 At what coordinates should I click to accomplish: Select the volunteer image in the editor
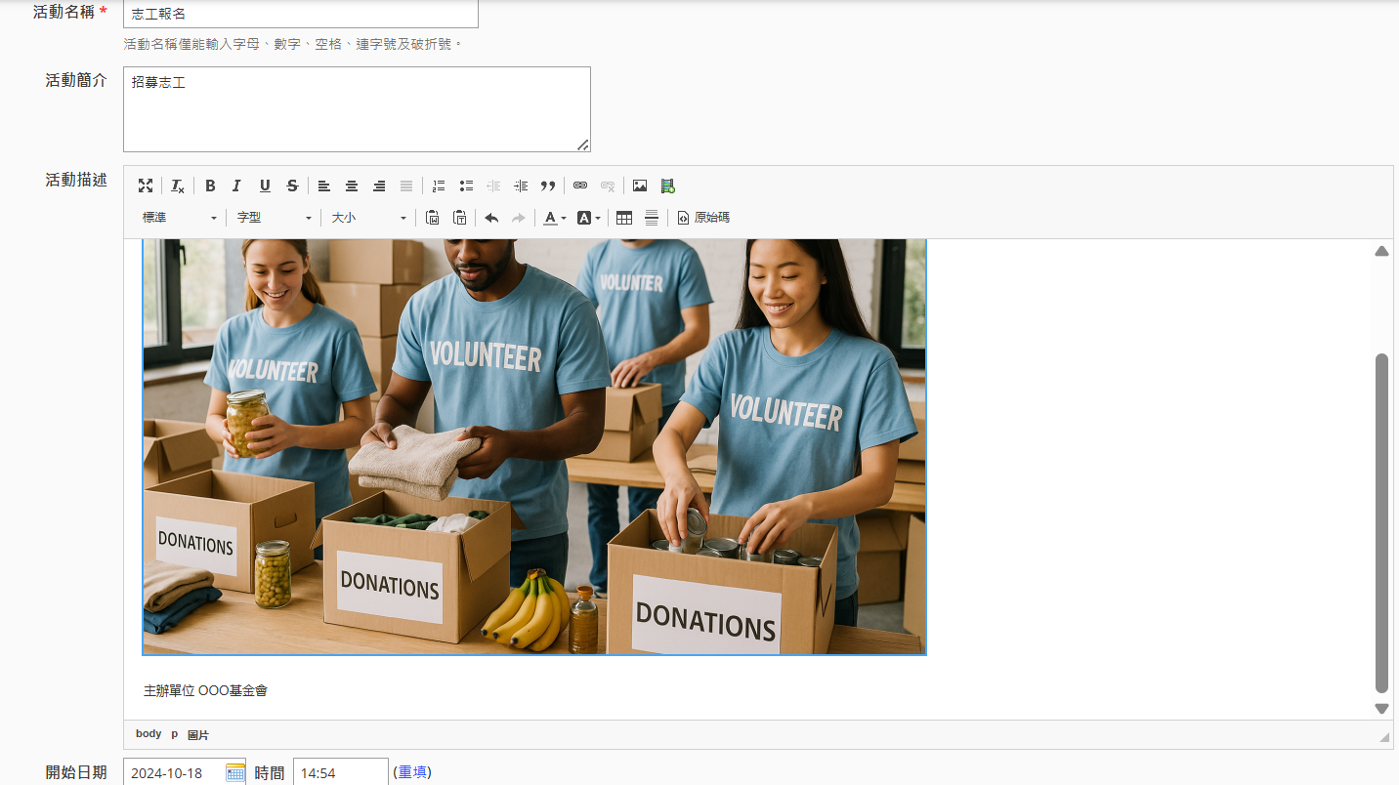(534, 446)
